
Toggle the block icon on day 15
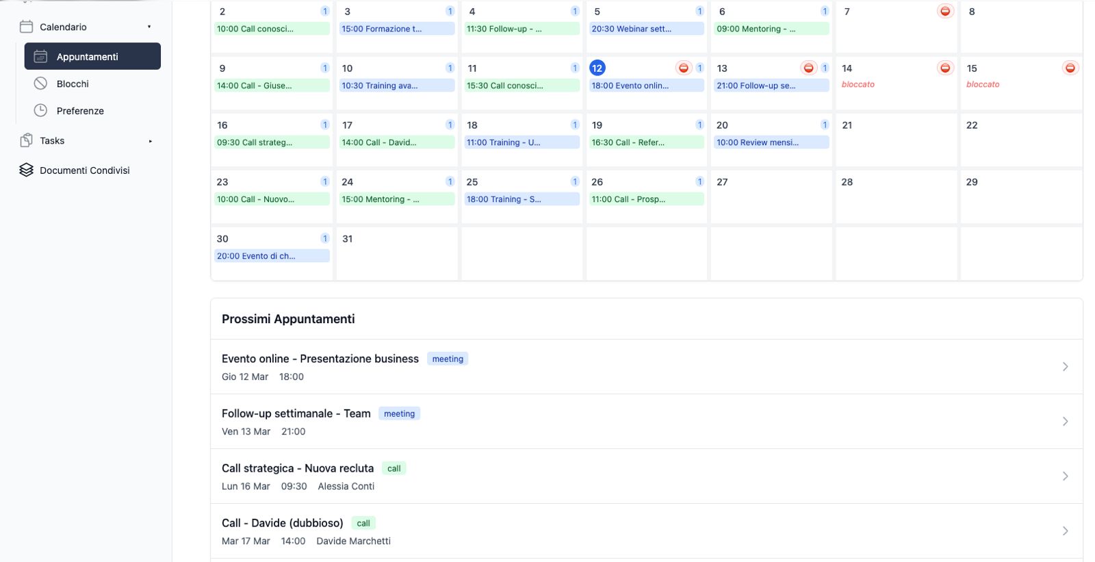tap(1070, 68)
